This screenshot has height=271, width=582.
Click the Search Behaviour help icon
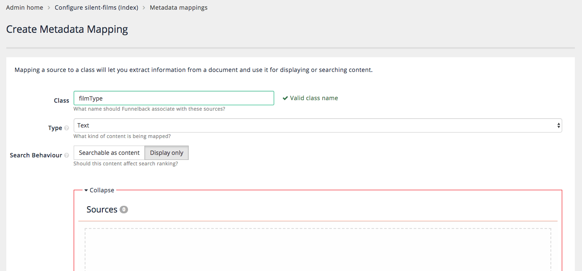[x=67, y=155]
